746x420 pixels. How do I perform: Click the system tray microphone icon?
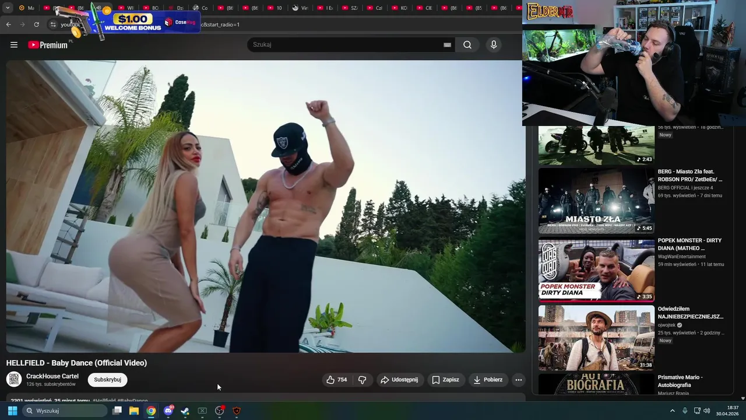[x=685, y=411]
